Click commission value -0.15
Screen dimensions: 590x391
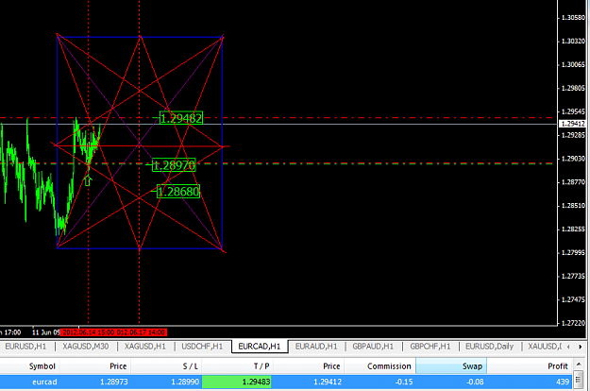click(x=404, y=382)
